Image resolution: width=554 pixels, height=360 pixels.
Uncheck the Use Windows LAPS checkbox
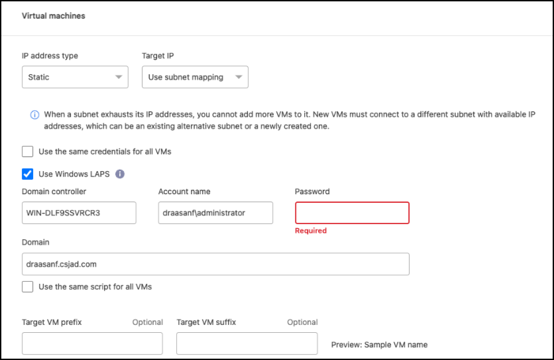(x=28, y=174)
